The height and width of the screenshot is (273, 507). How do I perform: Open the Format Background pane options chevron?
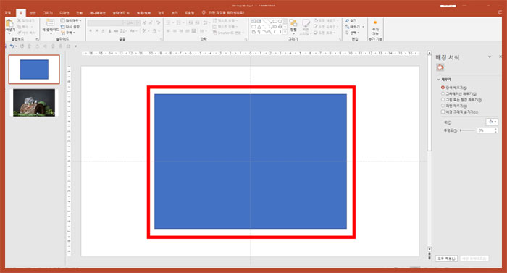(490, 56)
